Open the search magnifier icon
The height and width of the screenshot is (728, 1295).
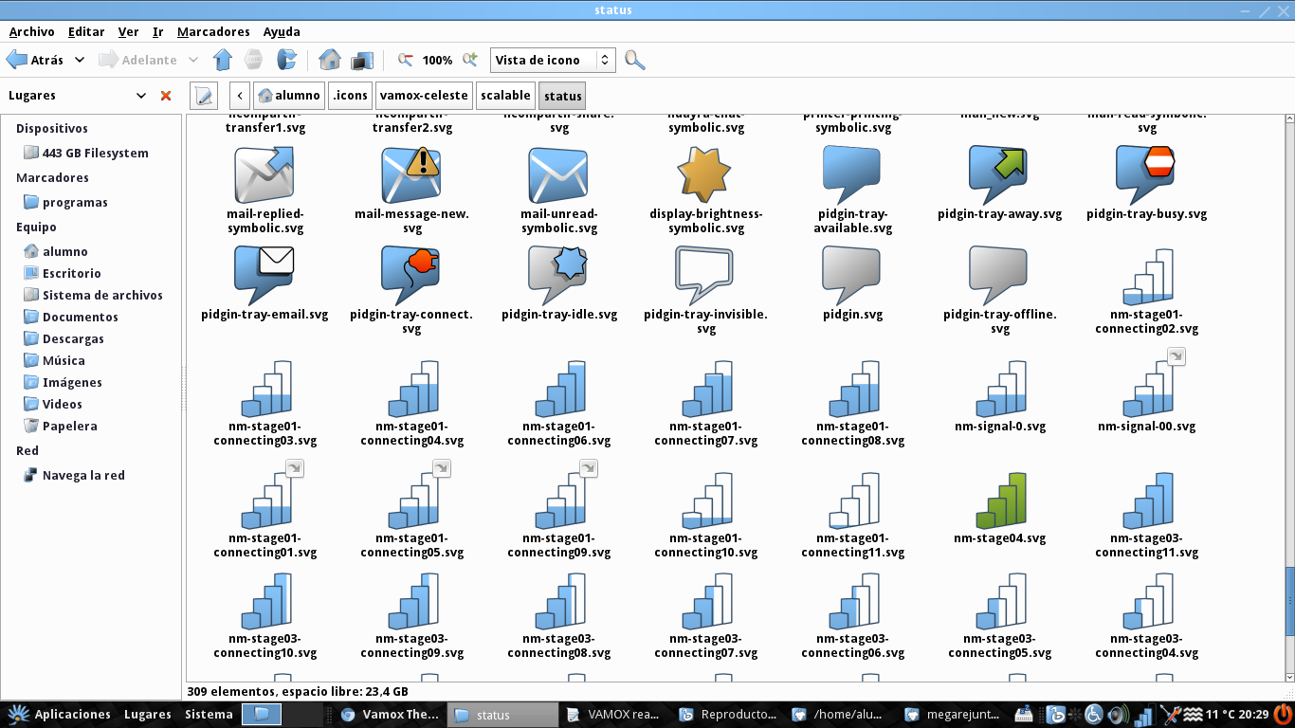coord(634,59)
